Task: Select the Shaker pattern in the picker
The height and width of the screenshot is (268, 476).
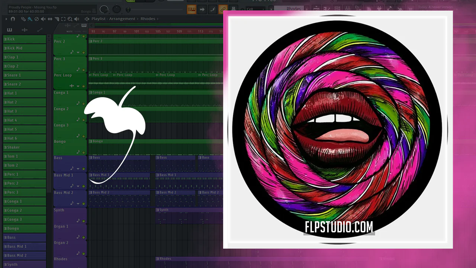Action: coord(25,147)
